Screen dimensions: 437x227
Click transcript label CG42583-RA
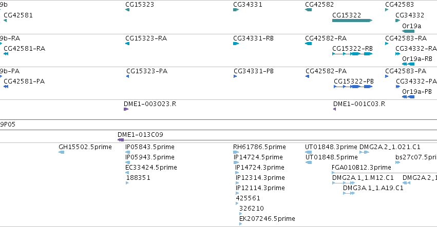click(x=406, y=38)
